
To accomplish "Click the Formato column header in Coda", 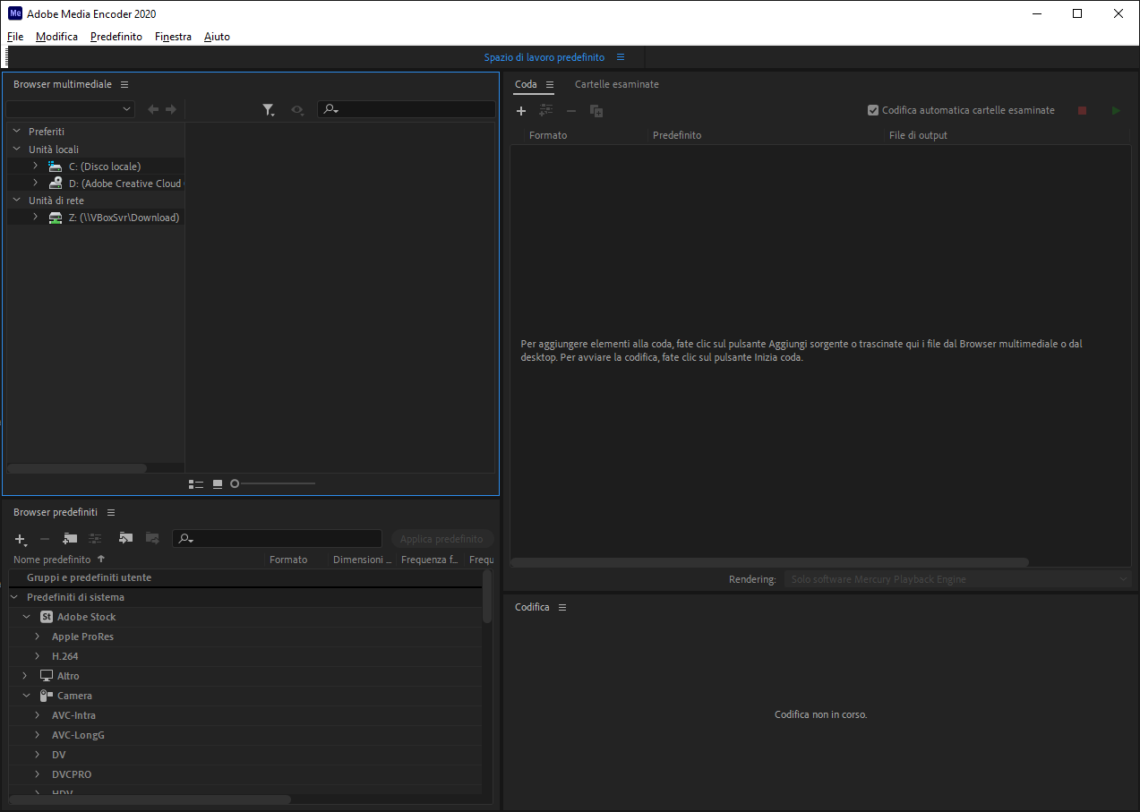I will [548, 135].
